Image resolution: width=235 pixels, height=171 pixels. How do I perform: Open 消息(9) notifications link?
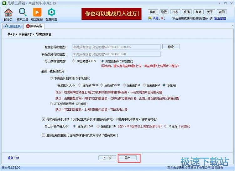[x=159, y=18]
